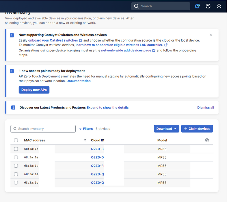Check the box for last device row
The height and width of the screenshot is (202, 227).
16,183
